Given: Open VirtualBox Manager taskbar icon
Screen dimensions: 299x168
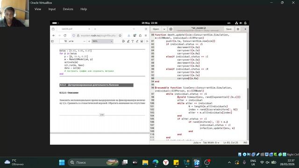Looking at the screenshot, I should 186,162.
